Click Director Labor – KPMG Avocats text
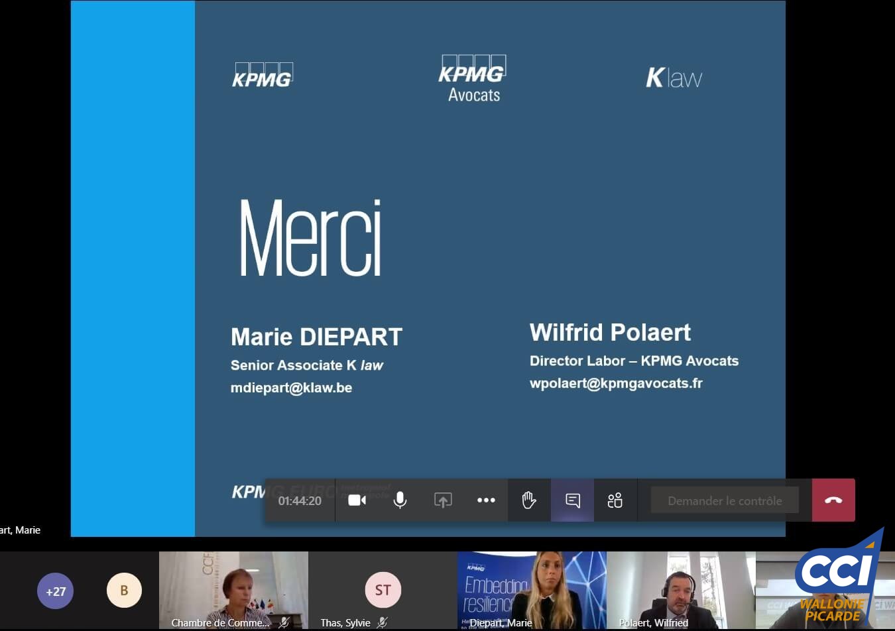895x631 pixels. (634, 361)
